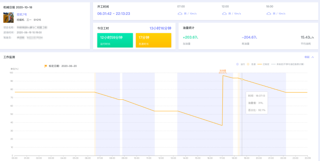Click the total 13小时16分钟 value
Viewport: 320px width, 161px height.
click(x=160, y=28)
